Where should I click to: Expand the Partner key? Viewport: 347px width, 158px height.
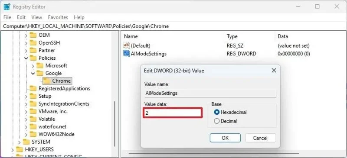[26, 50]
